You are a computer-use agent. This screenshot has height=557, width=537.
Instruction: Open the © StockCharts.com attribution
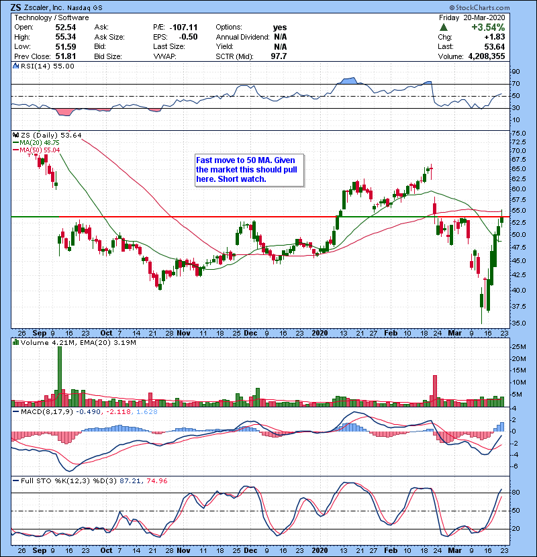(479, 7)
